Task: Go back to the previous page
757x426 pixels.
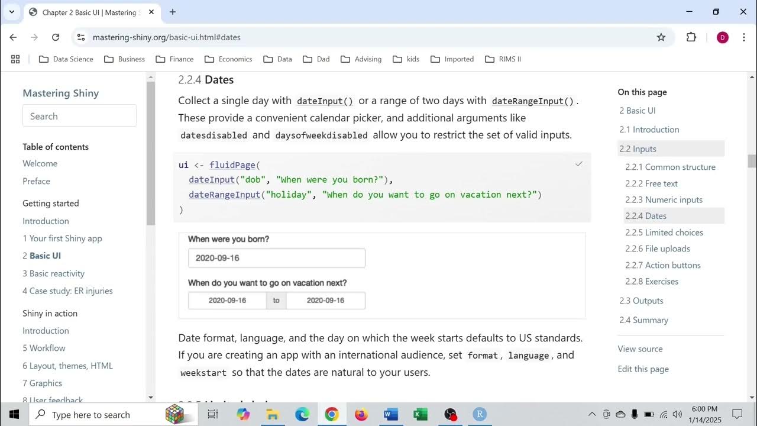Action: pyautogui.click(x=13, y=37)
